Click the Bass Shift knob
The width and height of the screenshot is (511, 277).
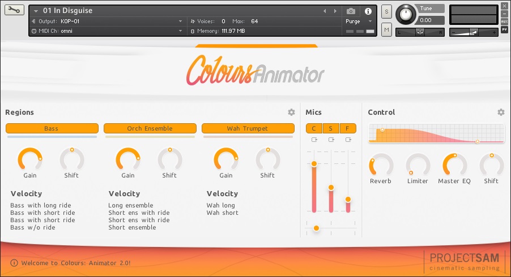click(x=72, y=159)
